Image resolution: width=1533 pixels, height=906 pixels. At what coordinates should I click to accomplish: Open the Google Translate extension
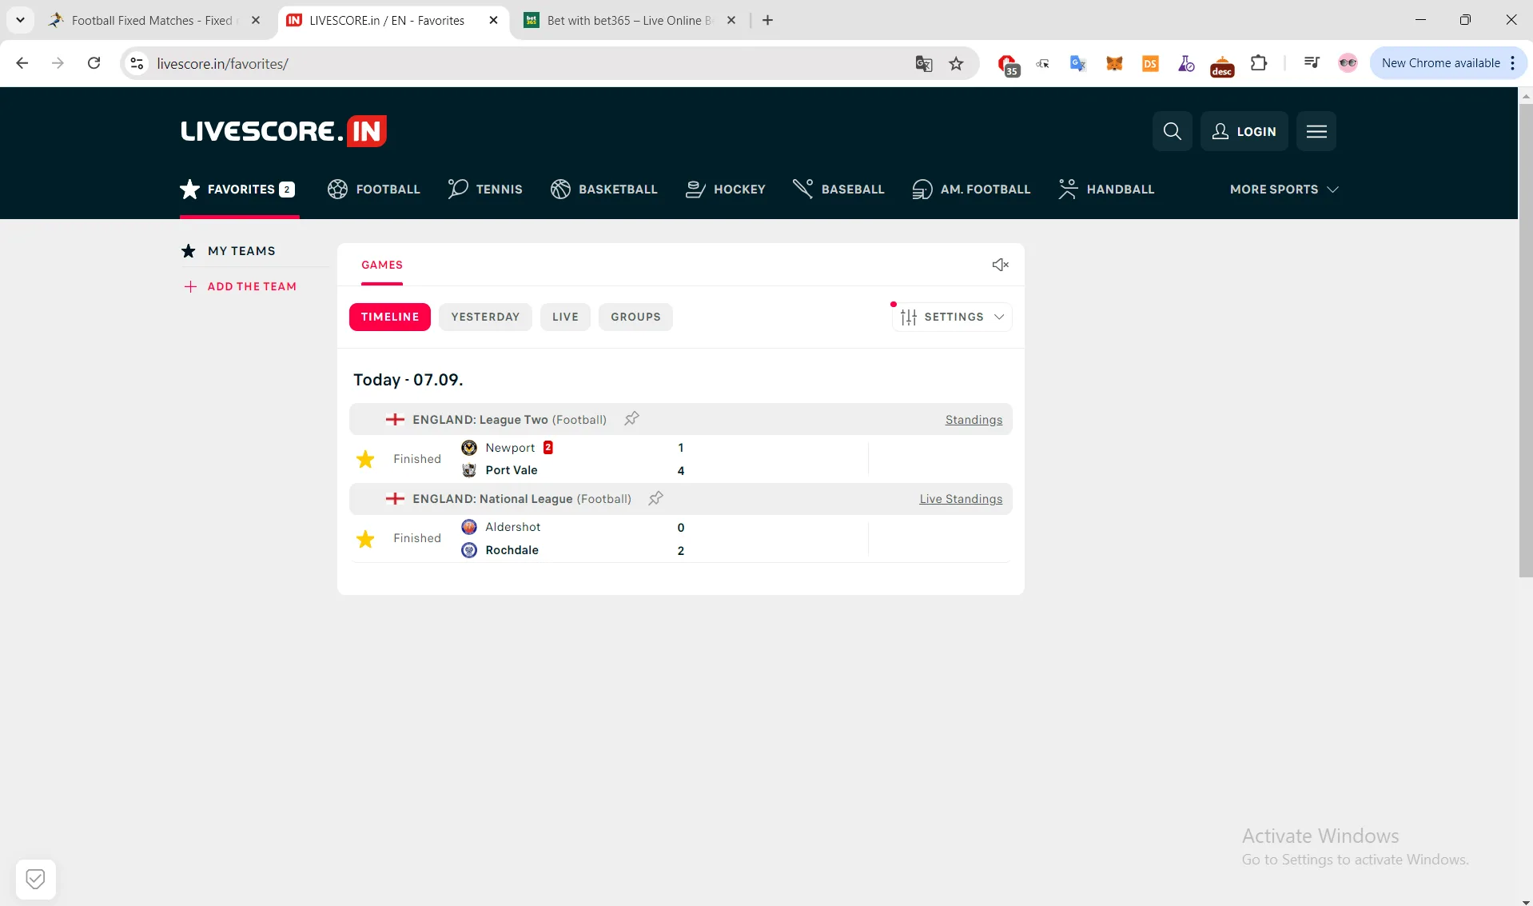(x=1077, y=63)
